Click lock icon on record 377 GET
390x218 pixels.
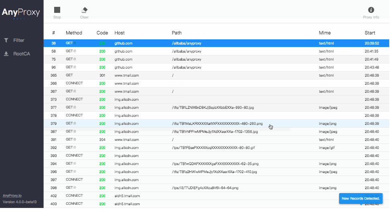[75, 107]
